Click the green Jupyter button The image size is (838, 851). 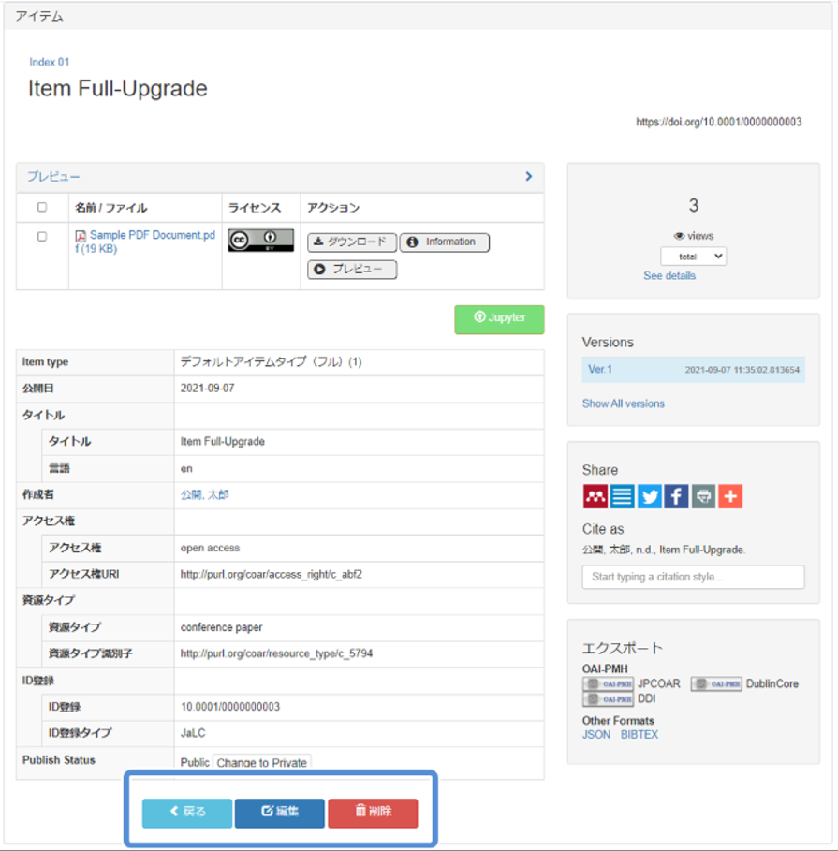[x=499, y=318]
